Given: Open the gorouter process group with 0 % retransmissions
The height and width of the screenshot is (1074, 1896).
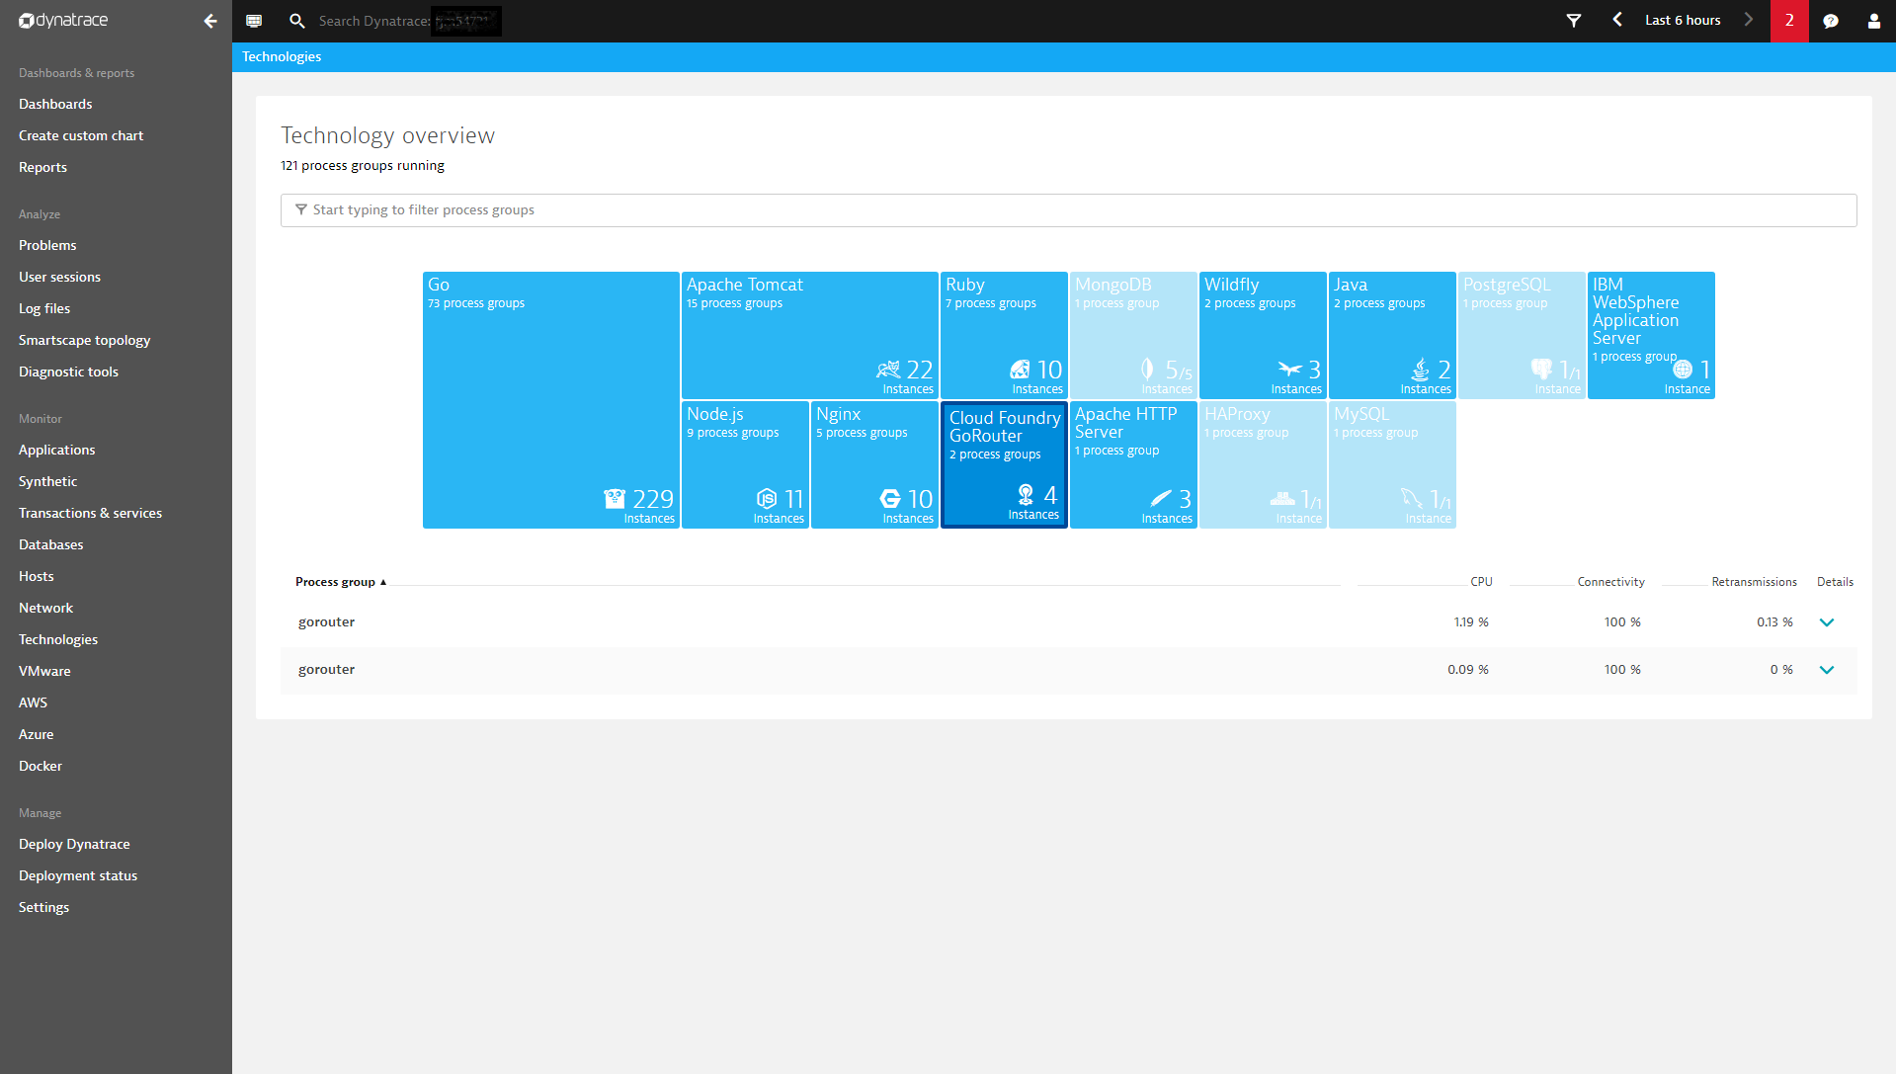Looking at the screenshot, I should click(x=326, y=670).
